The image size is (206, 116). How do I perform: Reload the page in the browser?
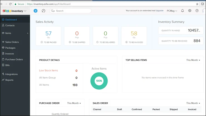[10, 4]
